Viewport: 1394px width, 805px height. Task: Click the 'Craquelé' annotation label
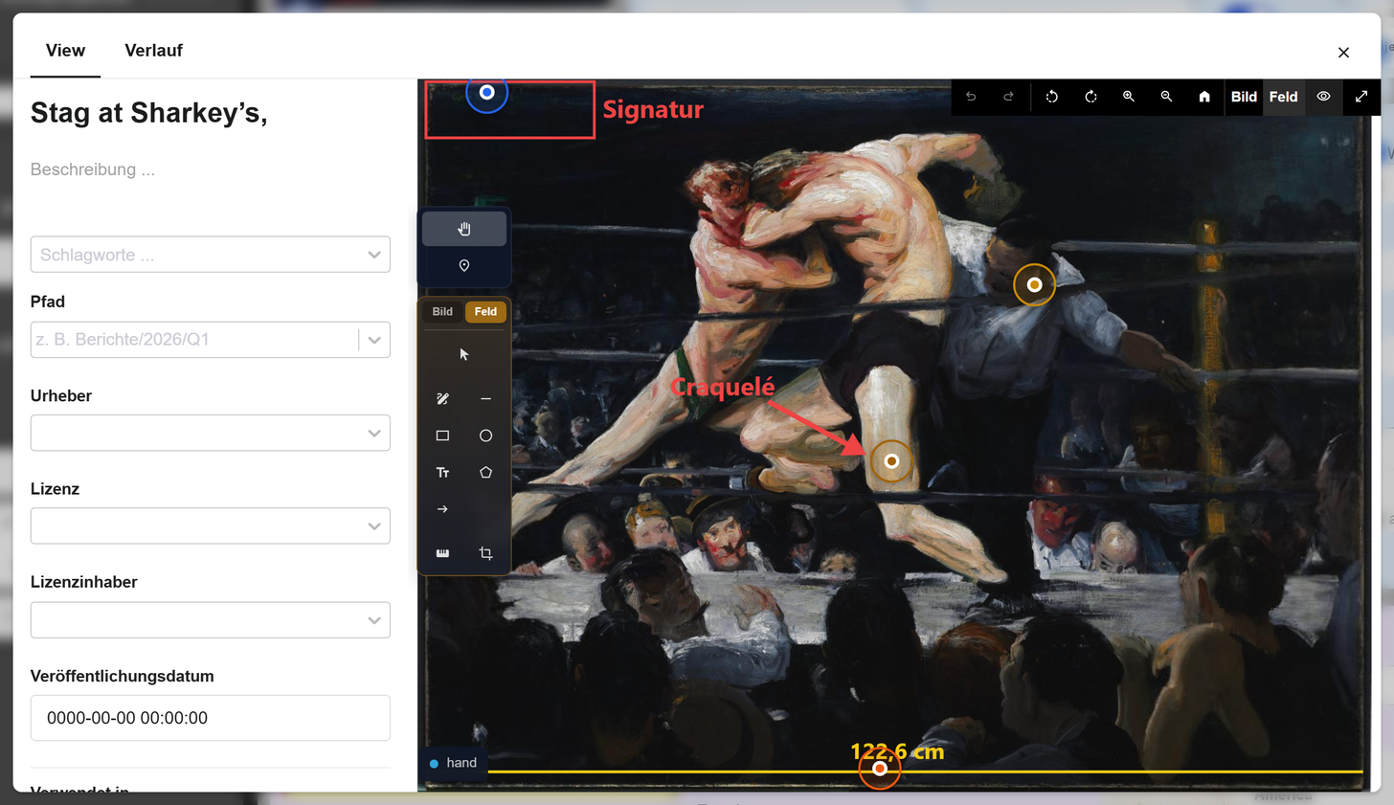[x=722, y=387]
